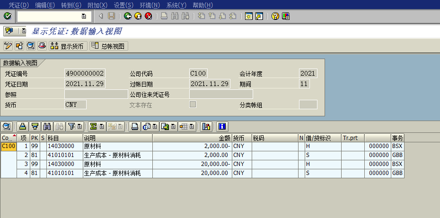
Task: Select the 数据输入视图 tab
Action: point(20,63)
